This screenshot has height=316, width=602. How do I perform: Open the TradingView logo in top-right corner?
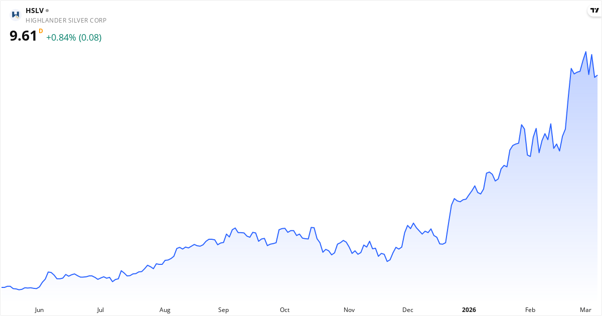(x=594, y=11)
